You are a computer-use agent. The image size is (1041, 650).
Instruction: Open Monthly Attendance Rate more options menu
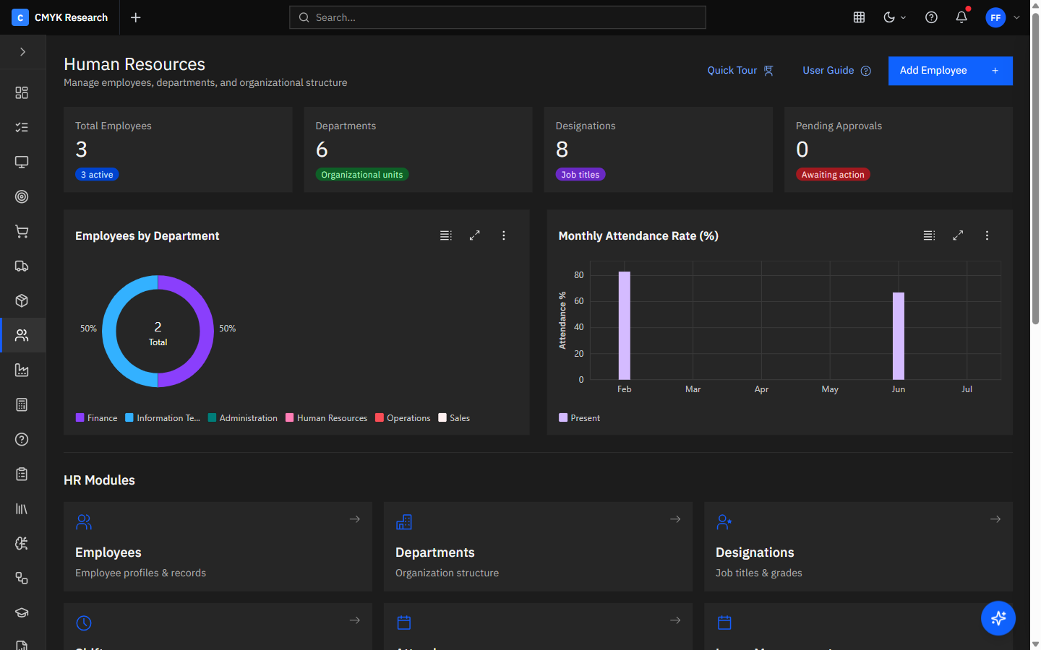tap(987, 235)
